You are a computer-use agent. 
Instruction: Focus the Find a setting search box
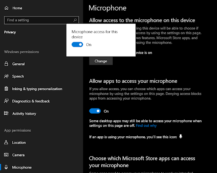click(x=42, y=20)
